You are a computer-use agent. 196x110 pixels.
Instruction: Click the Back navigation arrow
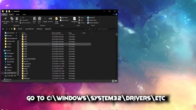click(3, 29)
